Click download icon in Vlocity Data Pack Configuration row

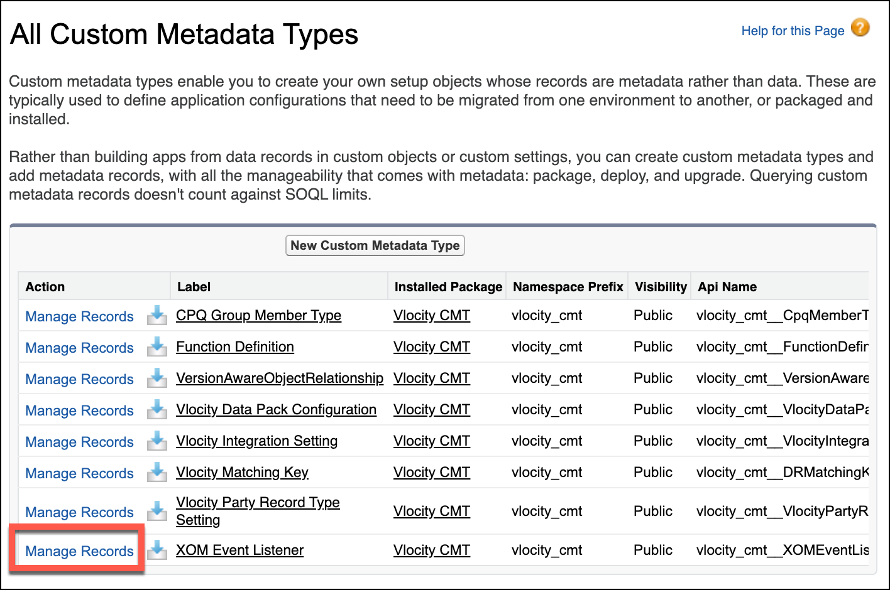[x=157, y=409]
